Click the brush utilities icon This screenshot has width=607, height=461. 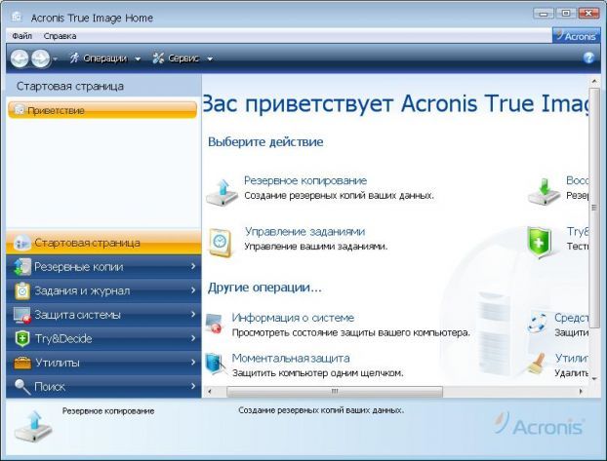point(538,364)
